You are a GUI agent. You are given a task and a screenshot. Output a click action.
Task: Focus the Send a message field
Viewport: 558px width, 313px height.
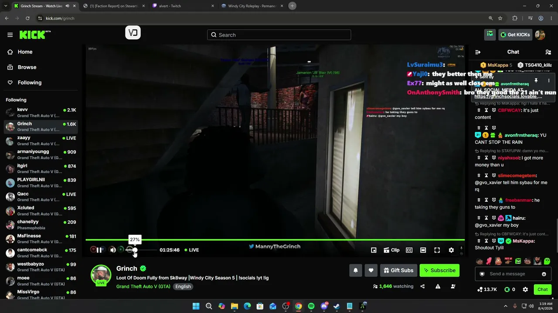[x=513, y=274]
